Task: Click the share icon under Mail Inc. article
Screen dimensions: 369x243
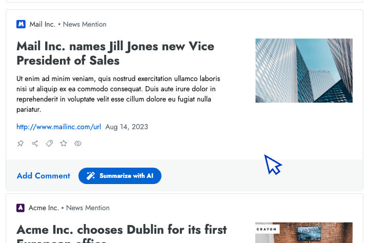Action: [x=35, y=144]
